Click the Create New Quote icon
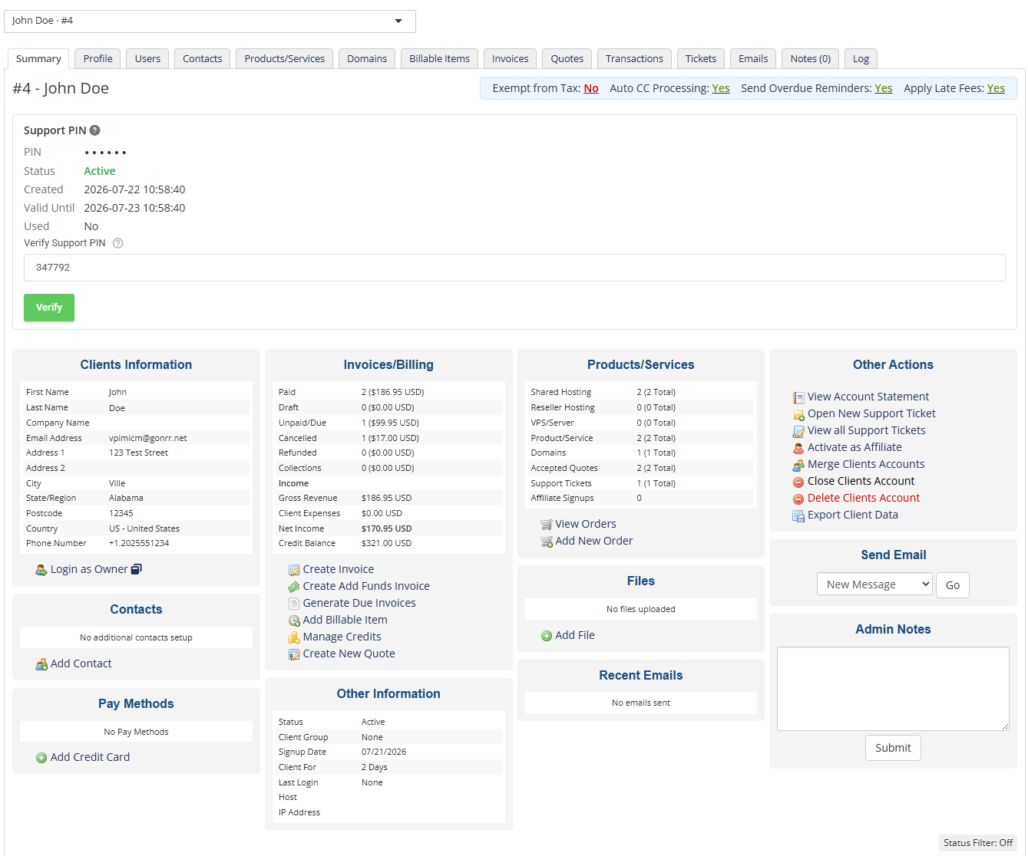Screen dimensions: 1028x856 pyautogui.click(x=294, y=654)
